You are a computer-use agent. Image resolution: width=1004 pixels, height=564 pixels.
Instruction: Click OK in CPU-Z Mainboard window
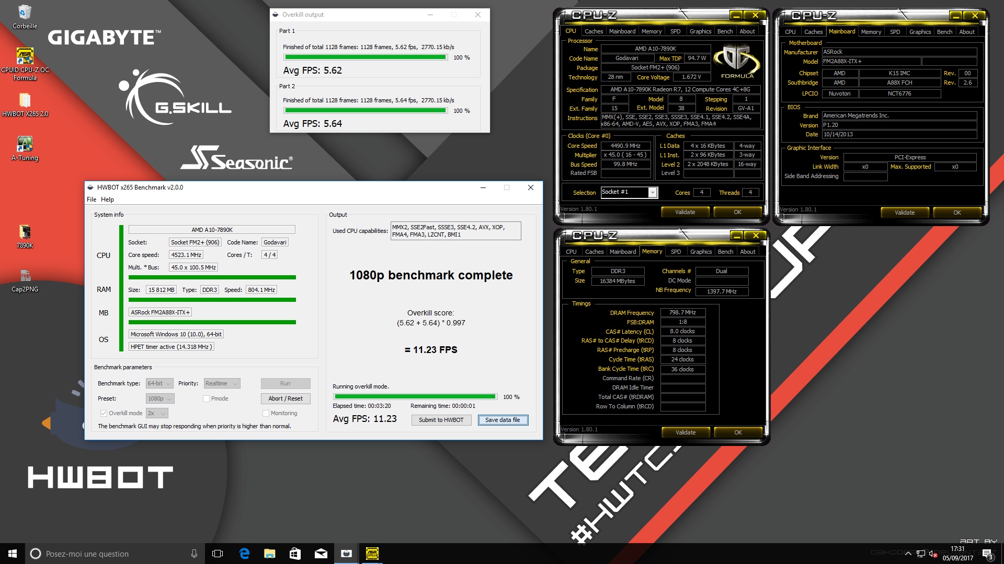[956, 213]
